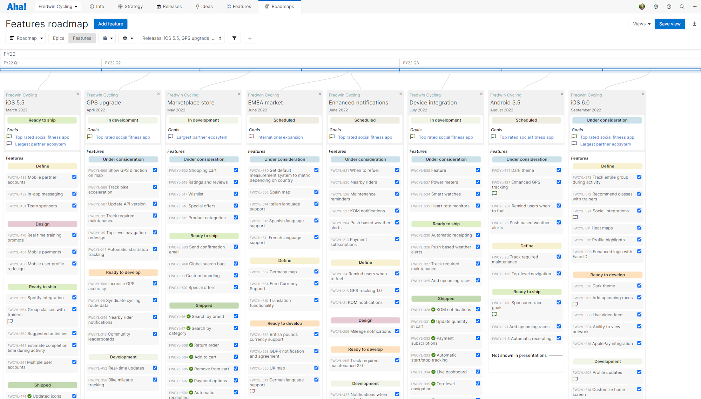Open the Strategy tab
The width and height of the screenshot is (701, 399).
click(130, 6)
